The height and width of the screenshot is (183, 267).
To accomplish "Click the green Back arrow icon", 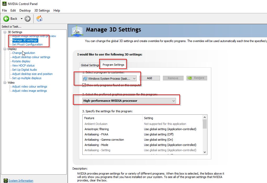I will (x=6, y=19).
